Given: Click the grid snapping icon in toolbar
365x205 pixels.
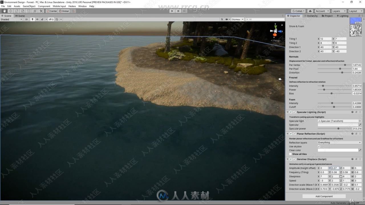Looking at the screenshot, I should [73, 11].
